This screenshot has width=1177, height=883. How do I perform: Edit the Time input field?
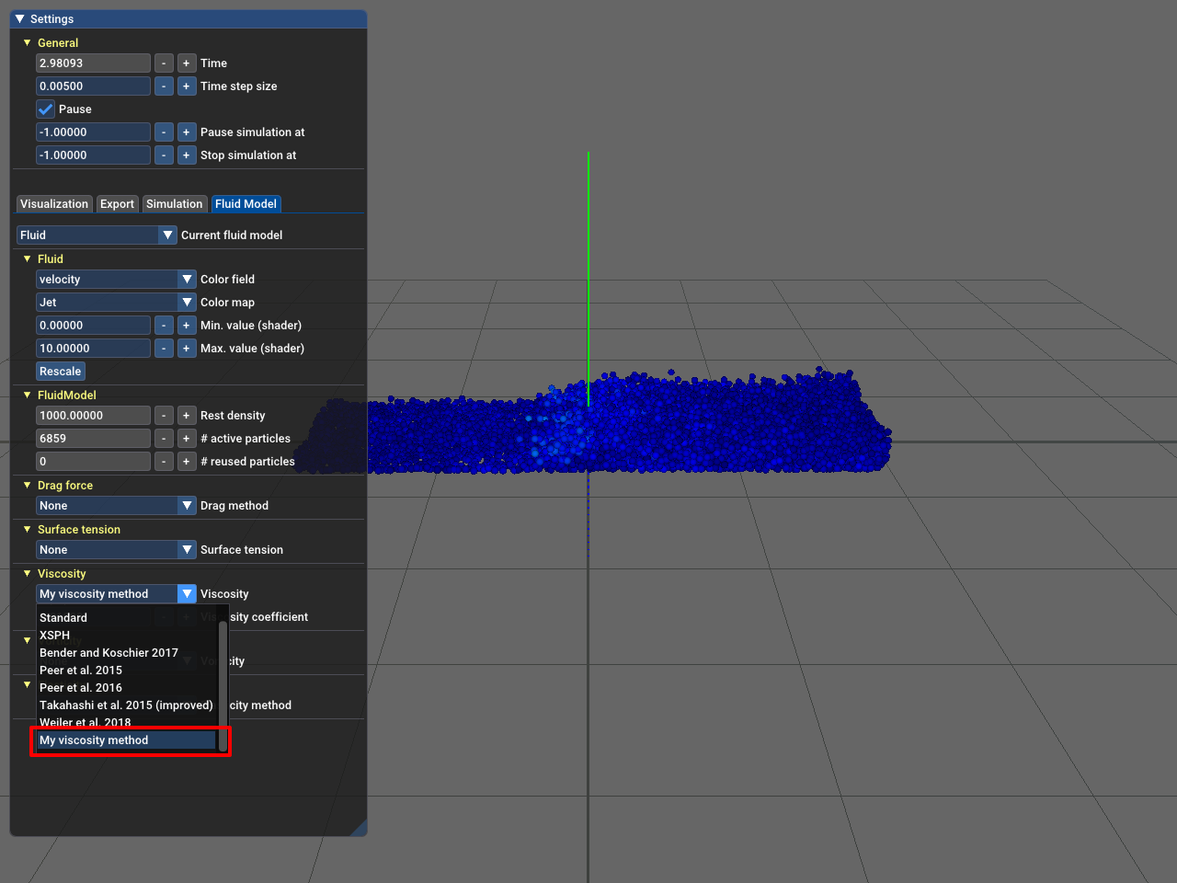[93, 63]
